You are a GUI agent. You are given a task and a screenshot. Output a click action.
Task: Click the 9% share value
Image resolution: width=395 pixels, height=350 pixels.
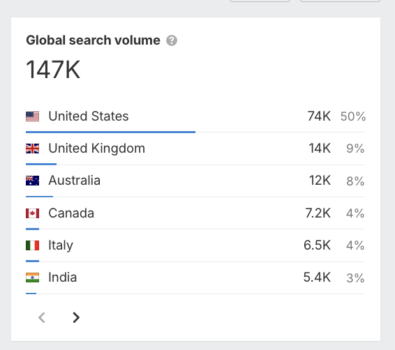(x=355, y=149)
